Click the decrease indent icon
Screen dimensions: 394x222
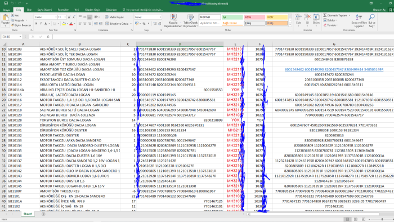pyautogui.click(x=96, y=23)
